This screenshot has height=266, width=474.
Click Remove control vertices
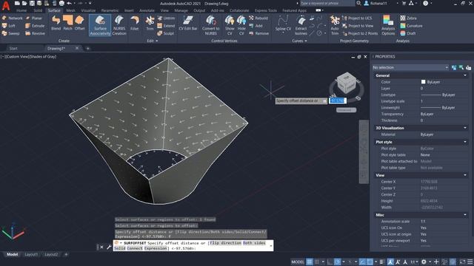259,33
